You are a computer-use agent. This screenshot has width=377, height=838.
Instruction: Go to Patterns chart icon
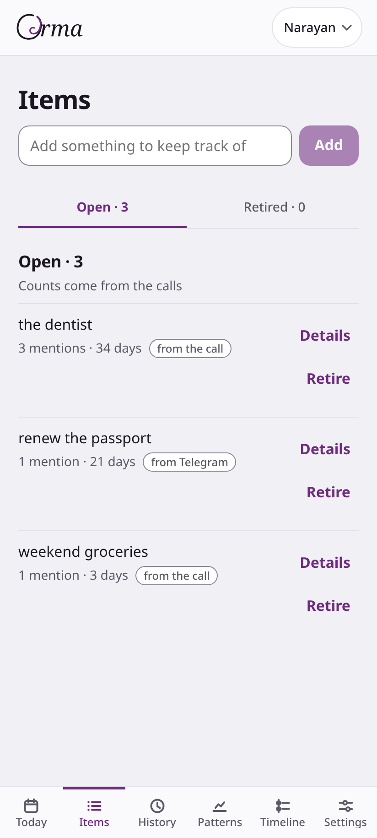click(x=220, y=806)
